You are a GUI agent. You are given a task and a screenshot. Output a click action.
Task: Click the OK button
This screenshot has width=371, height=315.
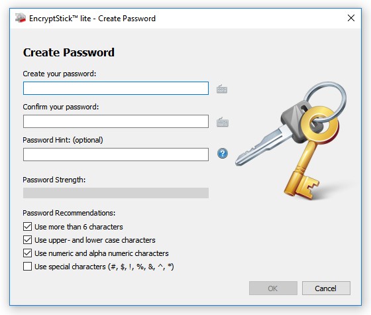pyautogui.click(x=273, y=288)
